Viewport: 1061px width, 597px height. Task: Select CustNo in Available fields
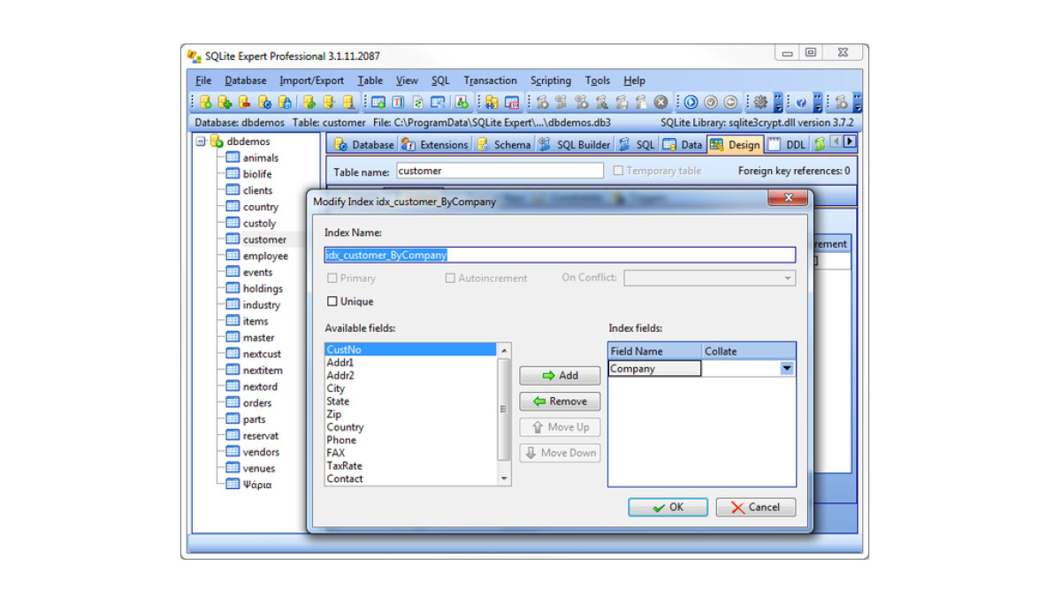pos(411,349)
